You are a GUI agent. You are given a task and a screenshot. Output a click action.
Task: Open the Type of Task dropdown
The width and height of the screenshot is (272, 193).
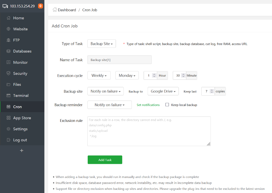[x=102, y=44]
